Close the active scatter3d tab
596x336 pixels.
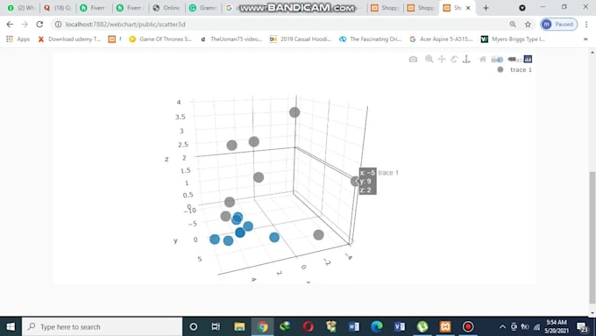[x=468, y=8]
